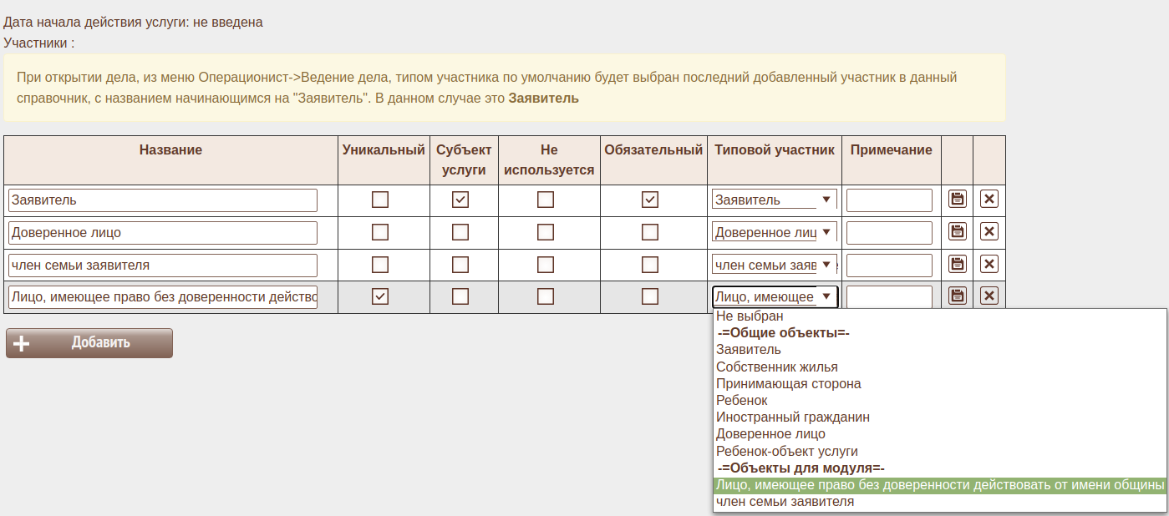Viewport: 1169px width, 516px height.
Task: Delete the Лицо, имеющее право row
Action: click(x=989, y=296)
